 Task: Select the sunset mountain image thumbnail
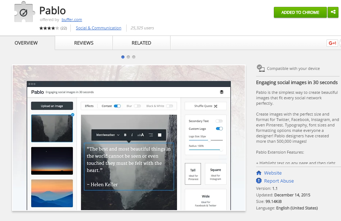point(52,193)
